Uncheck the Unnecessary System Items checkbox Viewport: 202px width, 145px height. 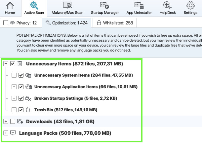point(21,75)
